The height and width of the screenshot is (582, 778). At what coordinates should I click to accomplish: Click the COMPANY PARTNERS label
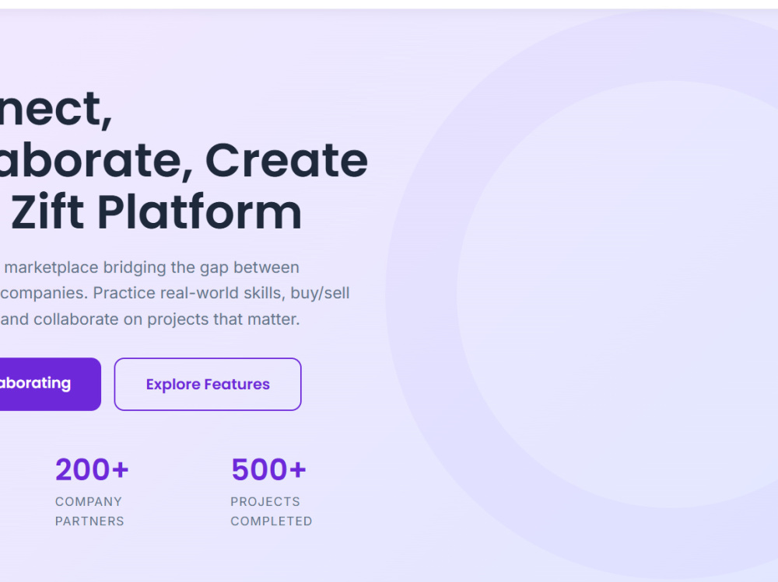tap(89, 511)
